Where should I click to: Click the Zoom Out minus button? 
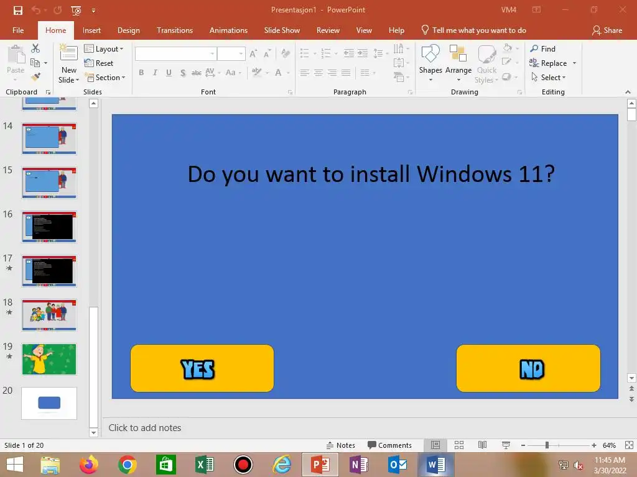tap(523, 445)
